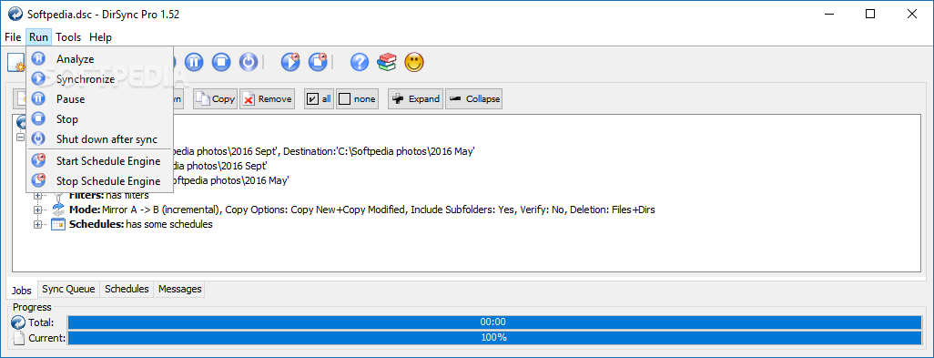This screenshot has height=358, width=934.
Task: Open help via the blue question mark icon
Action: [x=360, y=62]
